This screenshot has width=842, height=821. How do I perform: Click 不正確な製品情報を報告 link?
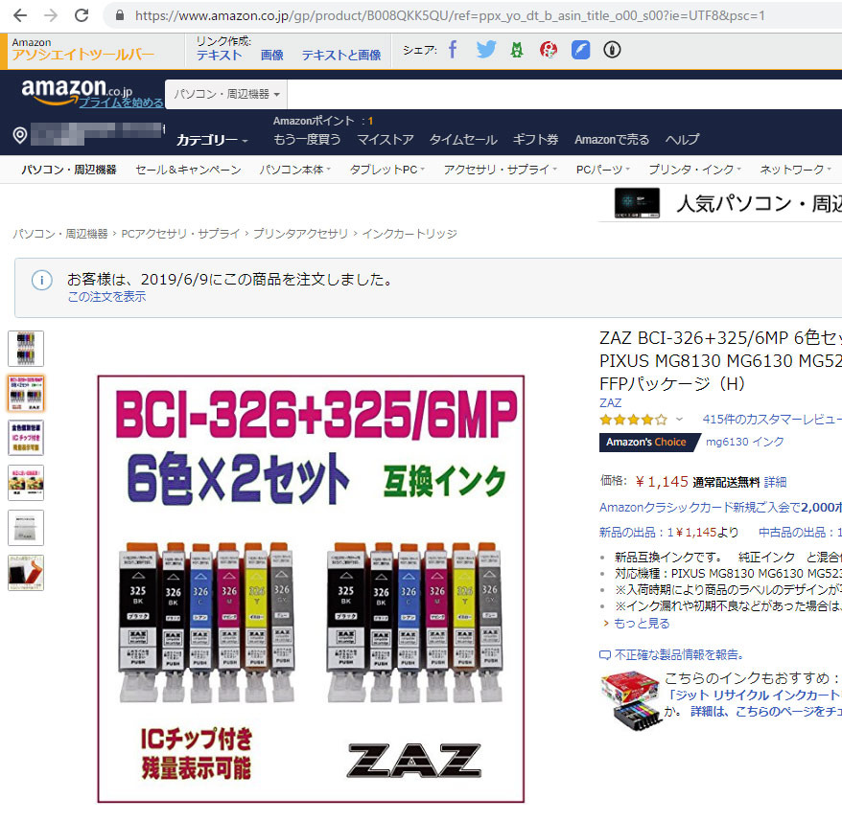tap(679, 654)
